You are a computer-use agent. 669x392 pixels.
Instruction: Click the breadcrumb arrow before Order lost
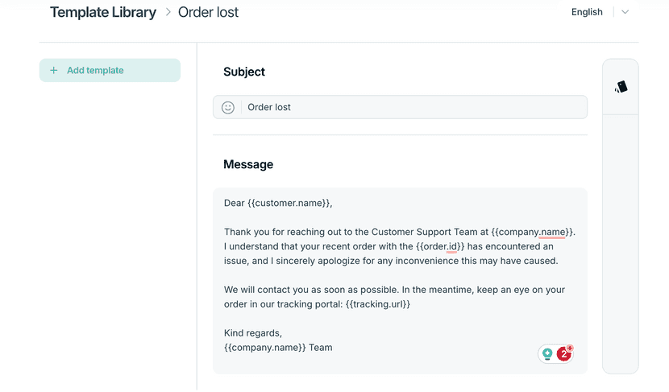click(x=168, y=12)
